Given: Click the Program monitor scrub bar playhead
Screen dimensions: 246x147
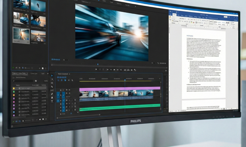Looking at the screenshot, I should 98,64.
